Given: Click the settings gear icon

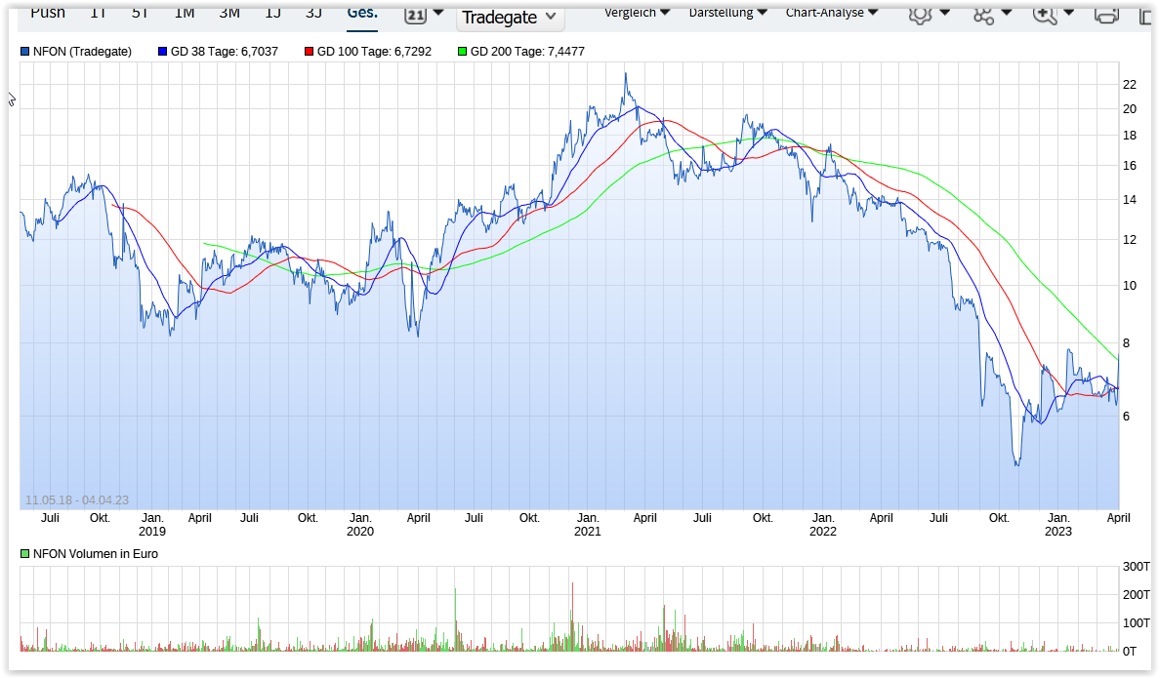Looking at the screenshot, I should [x=919, y=14].
